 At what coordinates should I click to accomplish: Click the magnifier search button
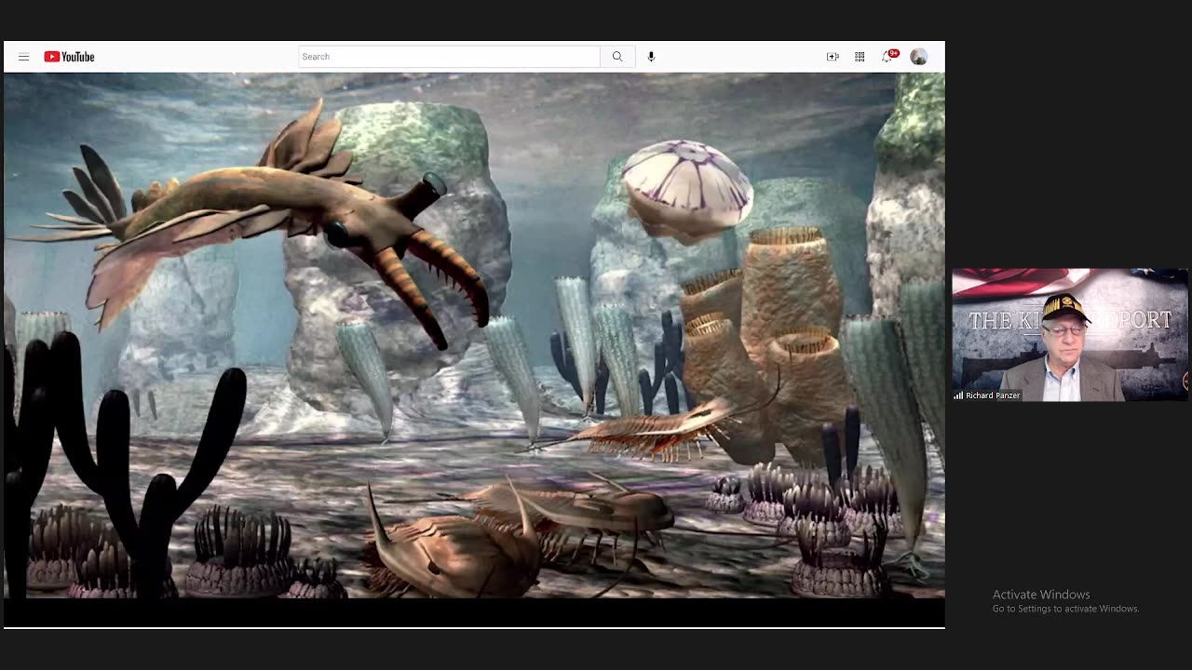point(617,57)
